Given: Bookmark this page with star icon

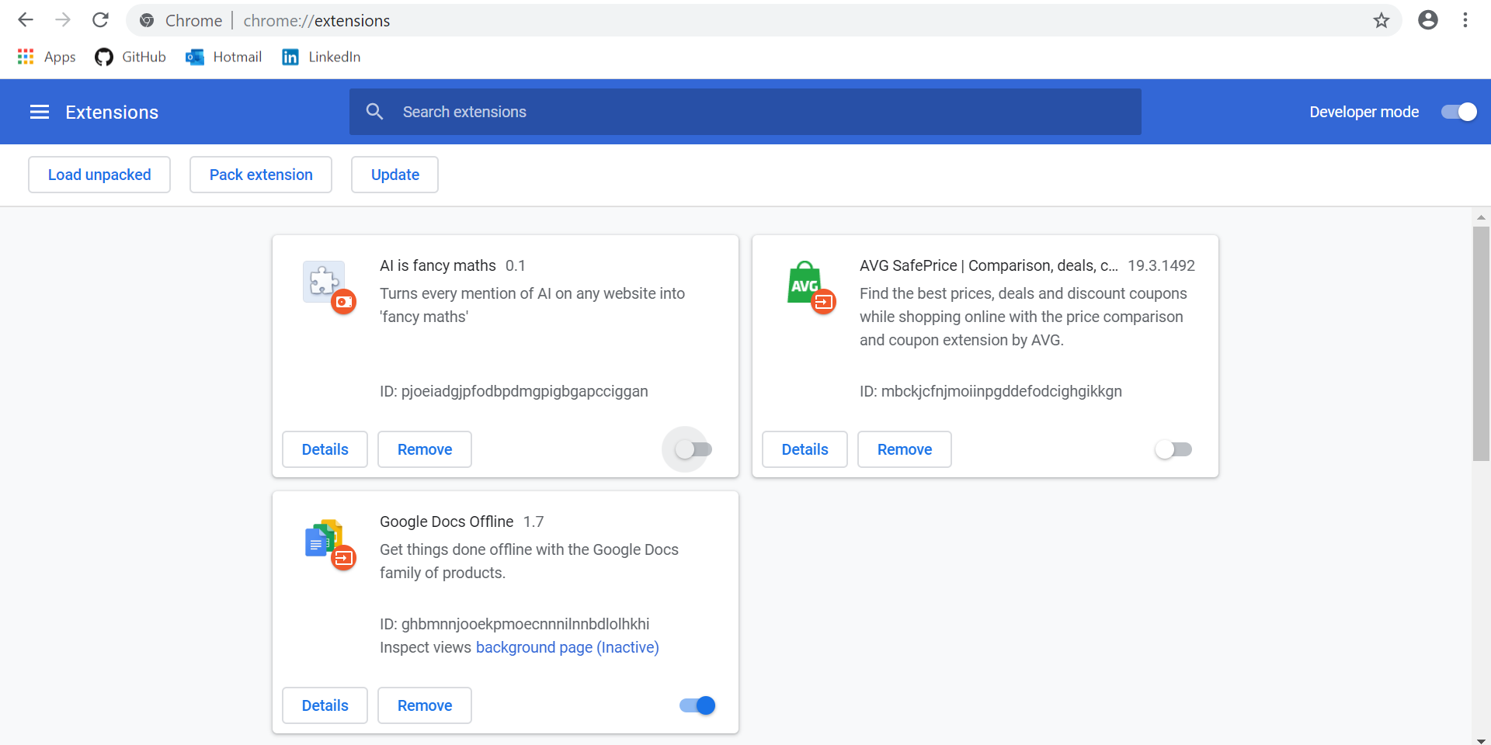Looking at the screenshot, I should click(1381, 20).
